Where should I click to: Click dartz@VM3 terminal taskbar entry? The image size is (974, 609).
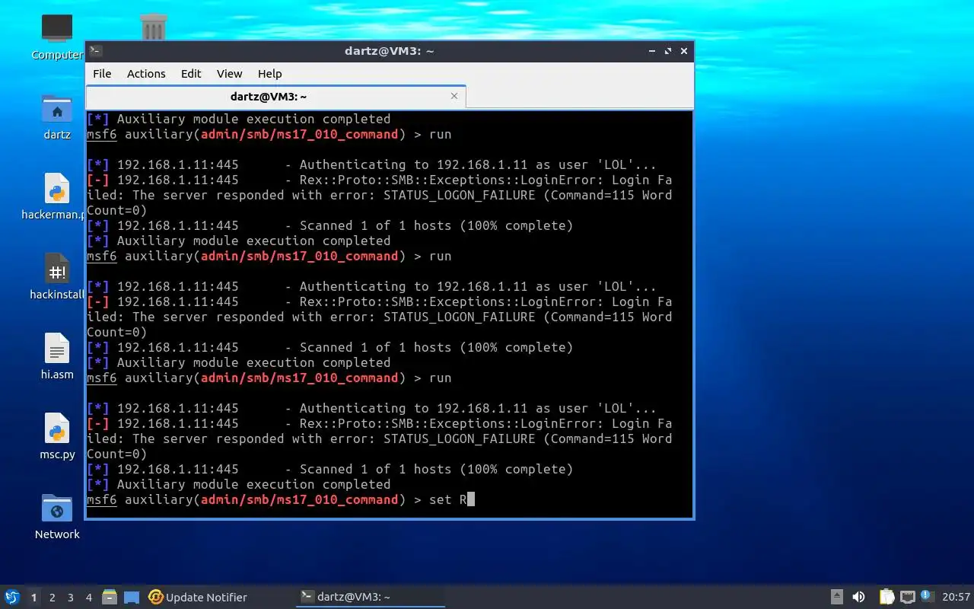[x=371, y=597]
